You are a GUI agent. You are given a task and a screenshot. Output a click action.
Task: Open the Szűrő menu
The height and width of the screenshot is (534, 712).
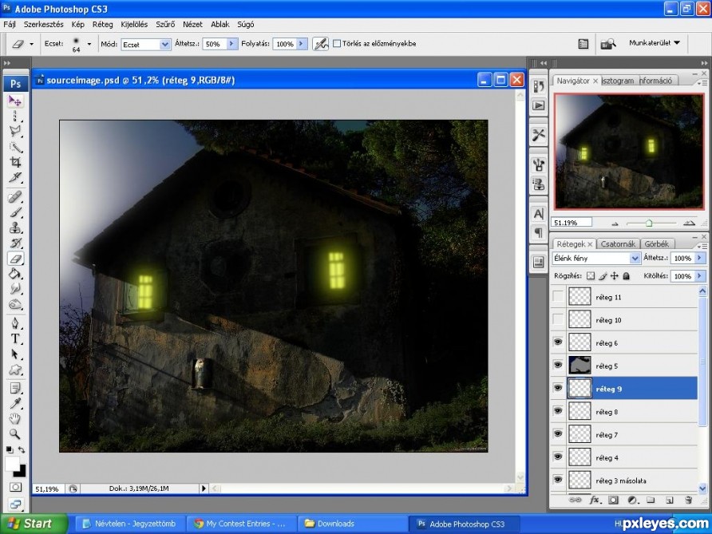coord(165,25)
